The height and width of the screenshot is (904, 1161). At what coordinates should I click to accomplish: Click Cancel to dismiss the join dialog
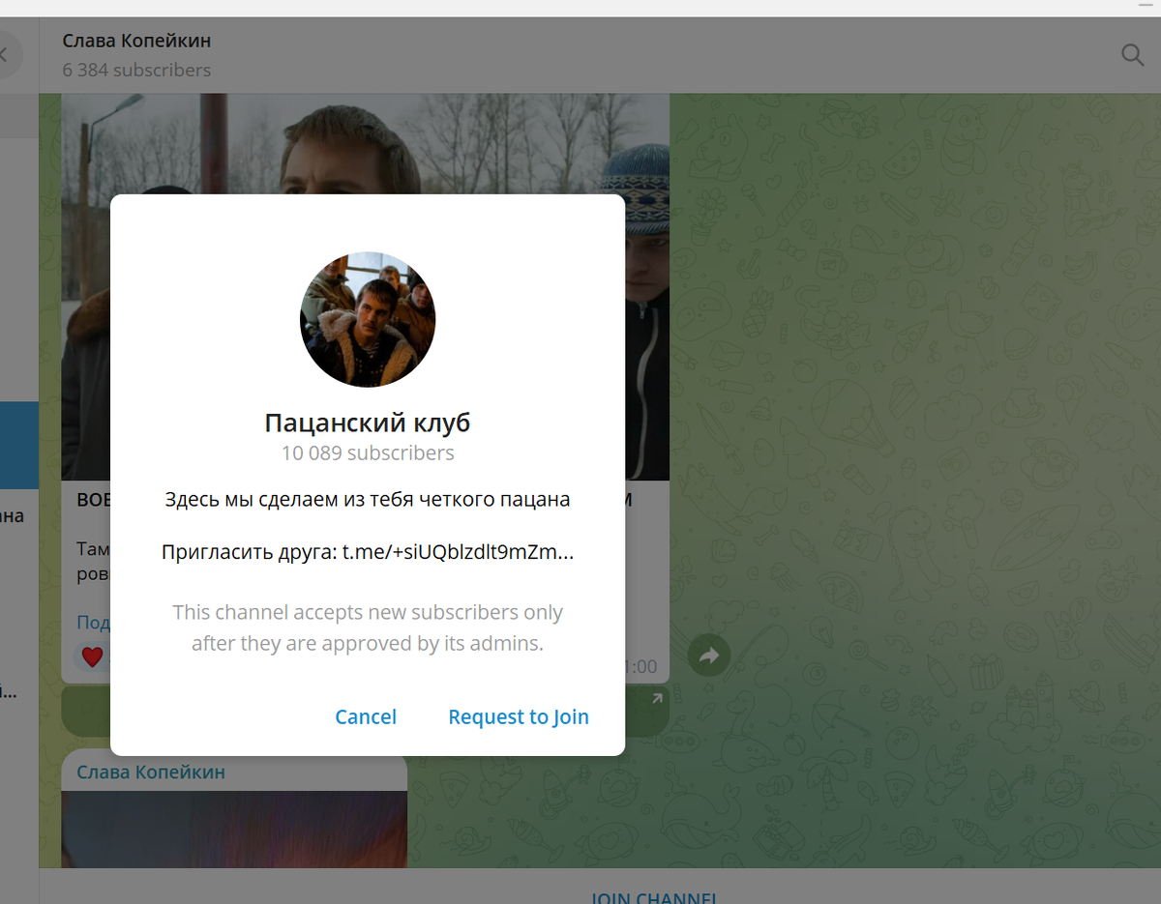coord(366,716)
